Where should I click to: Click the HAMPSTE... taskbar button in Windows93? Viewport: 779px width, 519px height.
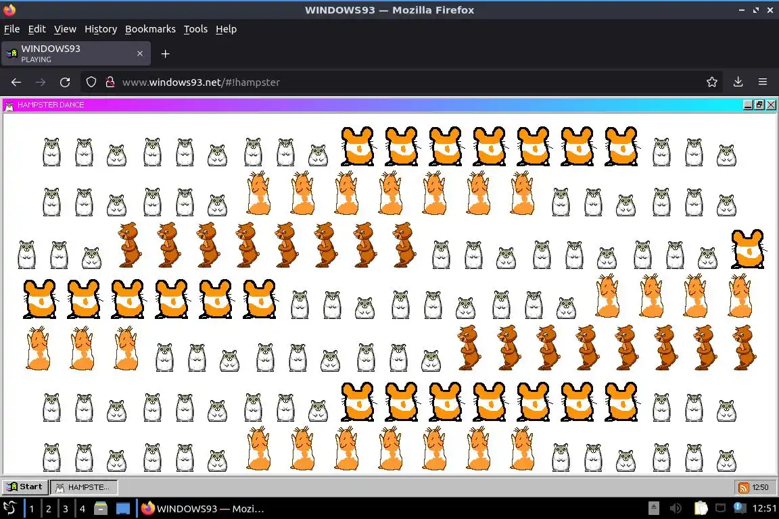[84, 487]
